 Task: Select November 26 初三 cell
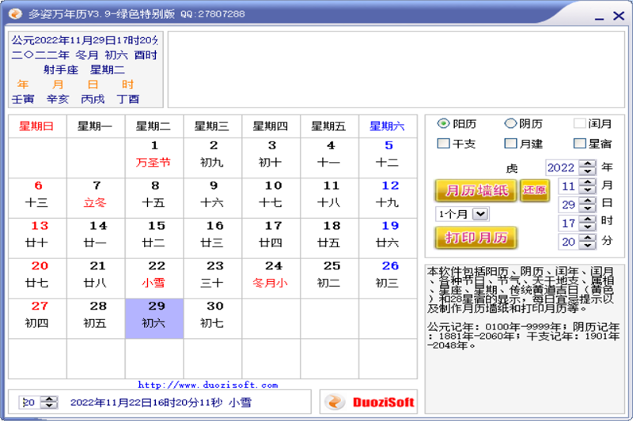point(388,278)
